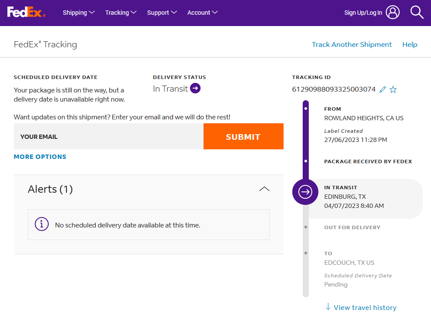Open the Help link
The height and width of the screenshot is (326, 431).
pyautogui.click(x=410, y=44)
